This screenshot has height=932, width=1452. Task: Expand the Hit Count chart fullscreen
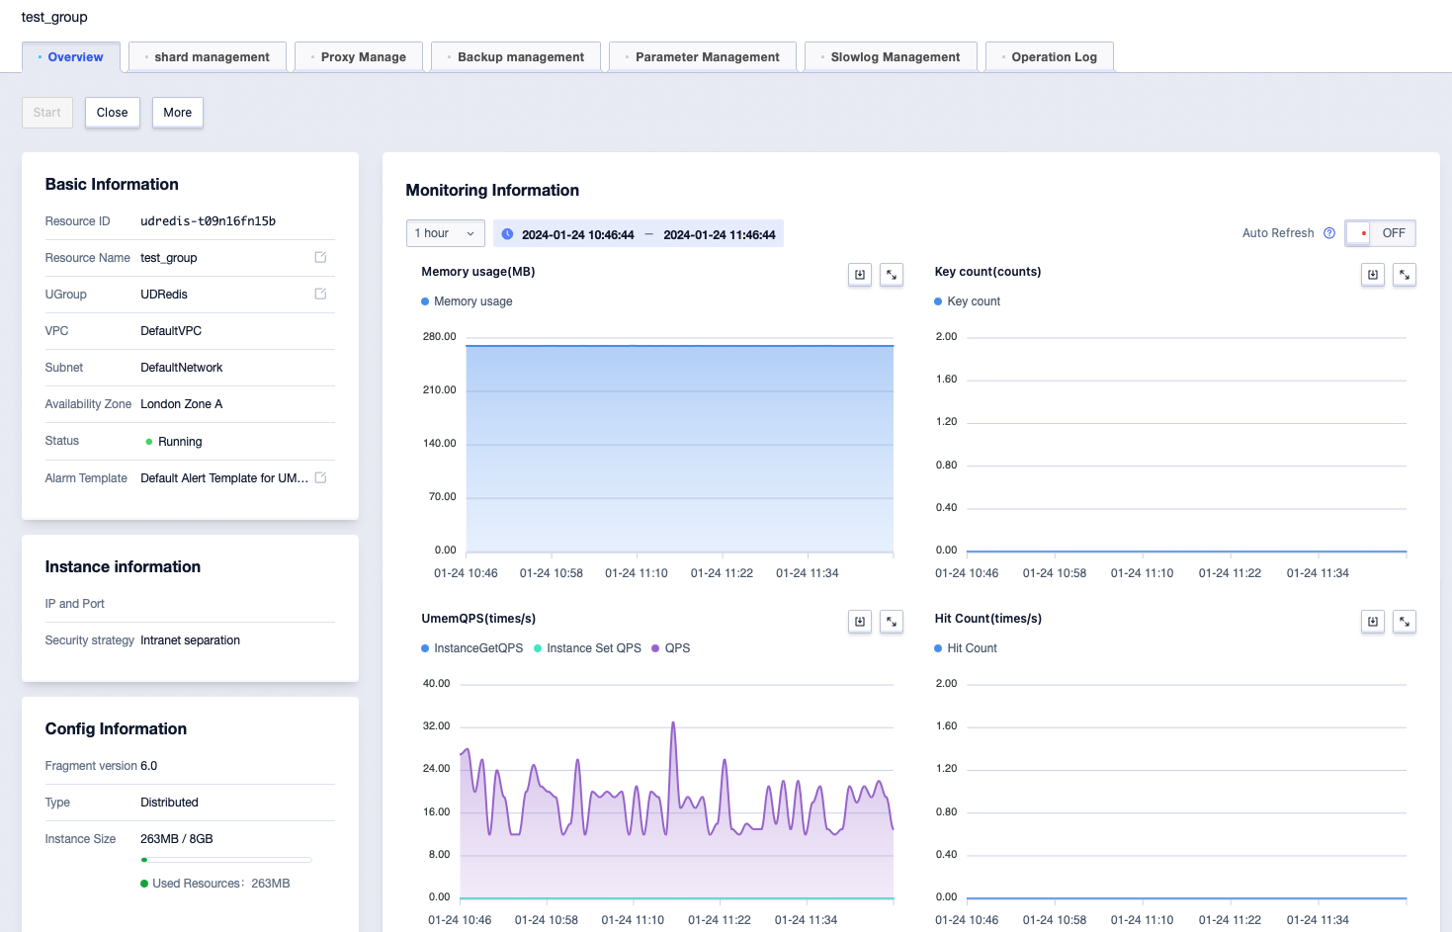(x=1405, y=622)
